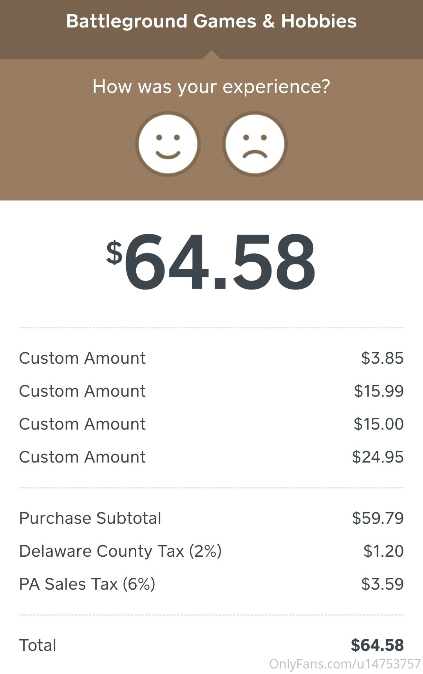Open the Battleground Games & Hobbies merchant header
423x674 pixels.
211,21
